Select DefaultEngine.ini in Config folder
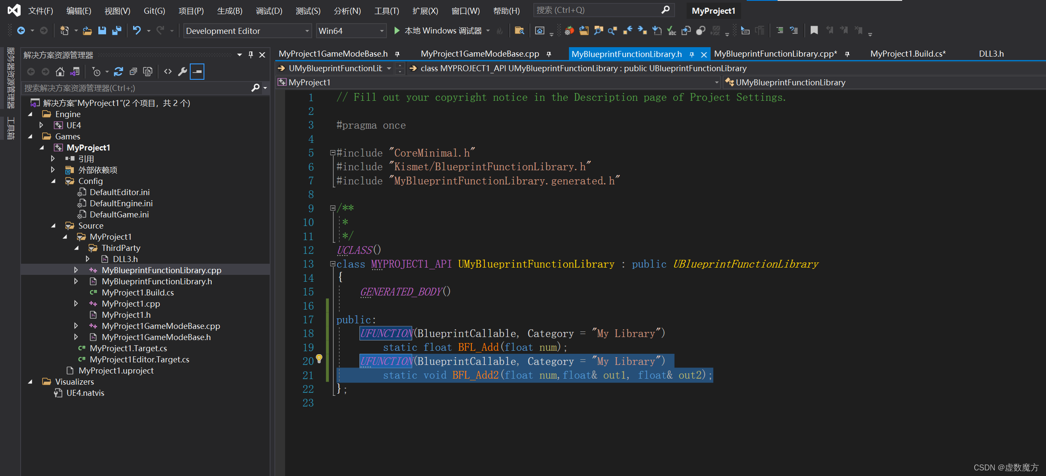 pyautogui.click(x=121, y=203)
